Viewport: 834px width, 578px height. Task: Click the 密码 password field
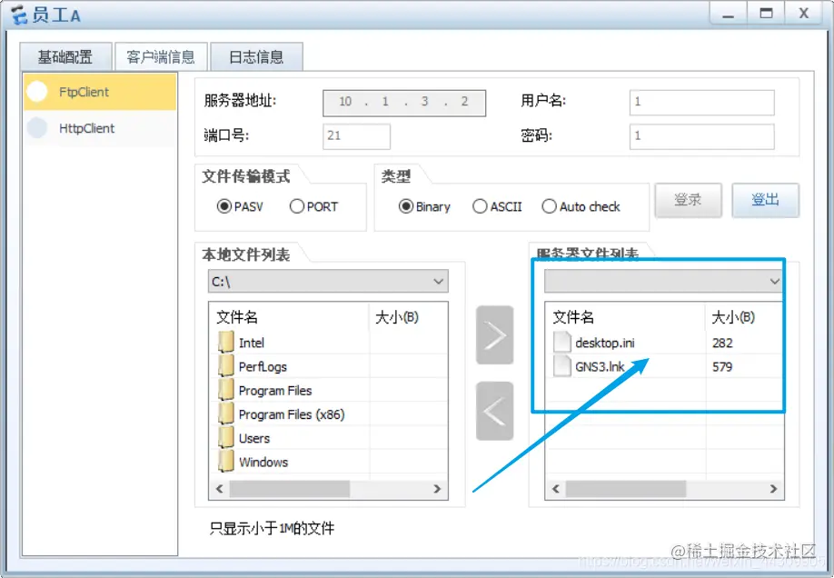pos(701,136)
